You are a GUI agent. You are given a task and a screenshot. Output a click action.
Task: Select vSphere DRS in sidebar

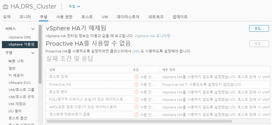(20, 37)
